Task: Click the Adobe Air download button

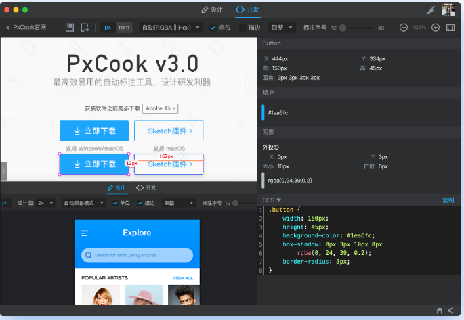Action: (160, 108)
